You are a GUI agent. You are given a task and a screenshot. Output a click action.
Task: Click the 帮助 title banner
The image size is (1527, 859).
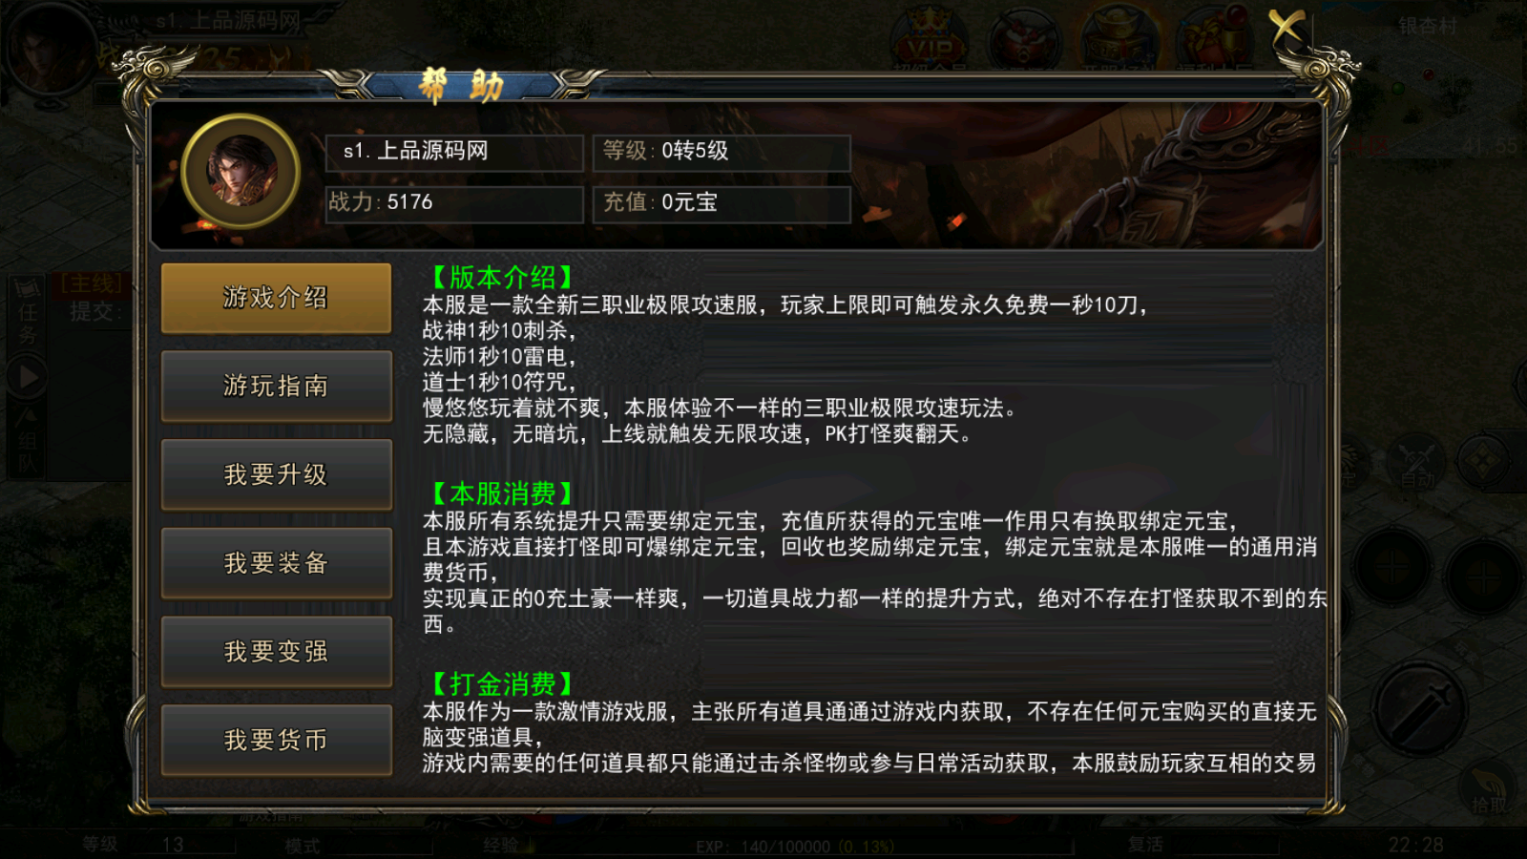(461, 87)
